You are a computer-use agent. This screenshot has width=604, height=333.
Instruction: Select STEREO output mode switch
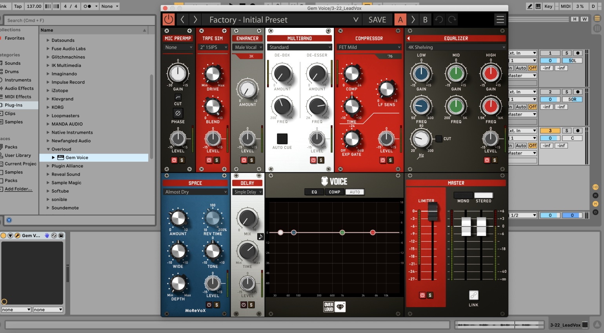click(x=483, y=195)
